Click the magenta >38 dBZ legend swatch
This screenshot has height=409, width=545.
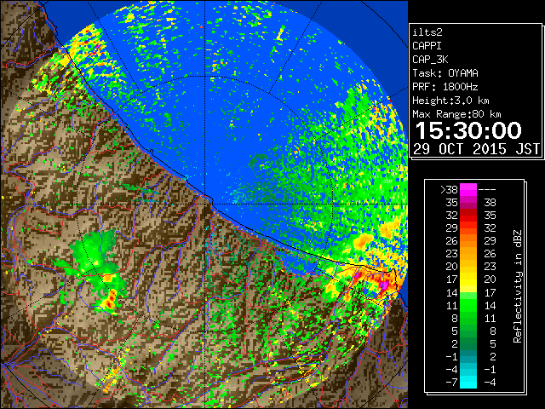click(x=468, y=190)
